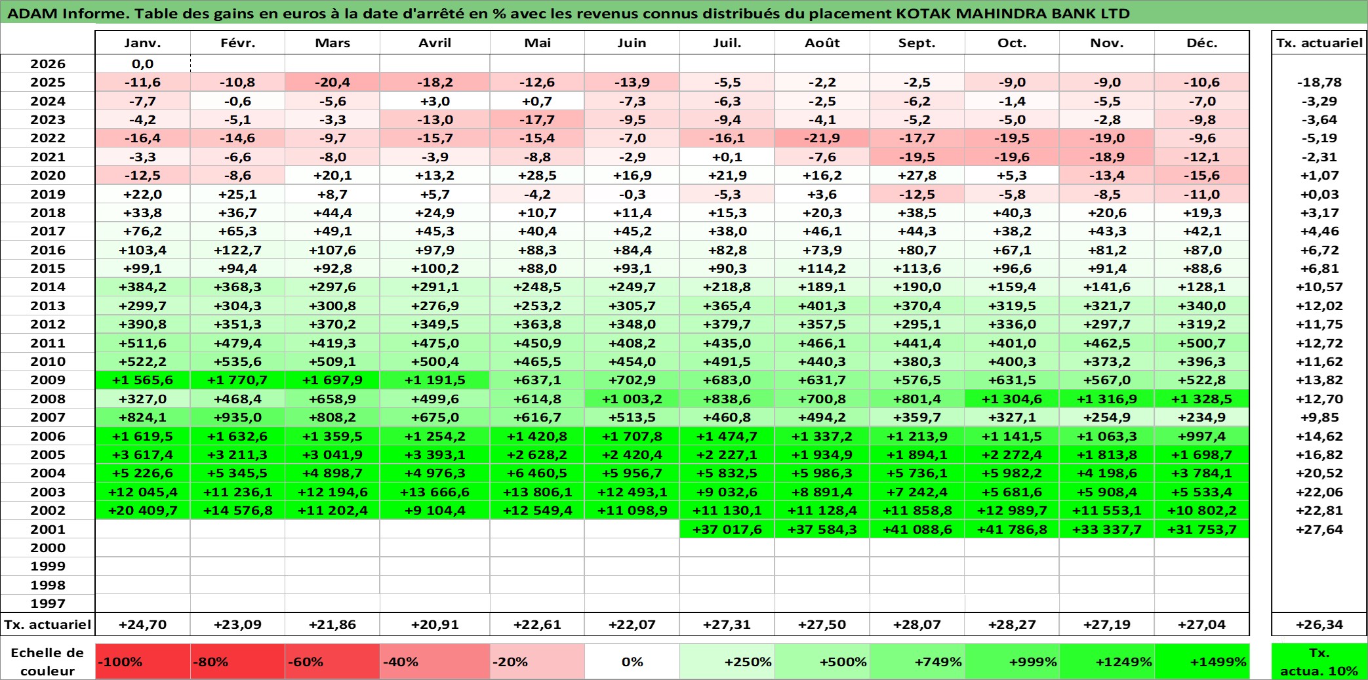Click the +28,27 October actuarial rate
The image size is (1368, 680).
(x=1012, y=624)
